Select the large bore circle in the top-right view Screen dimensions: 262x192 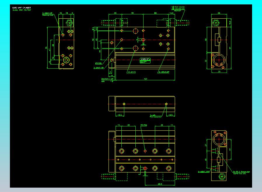pos(219,60)
